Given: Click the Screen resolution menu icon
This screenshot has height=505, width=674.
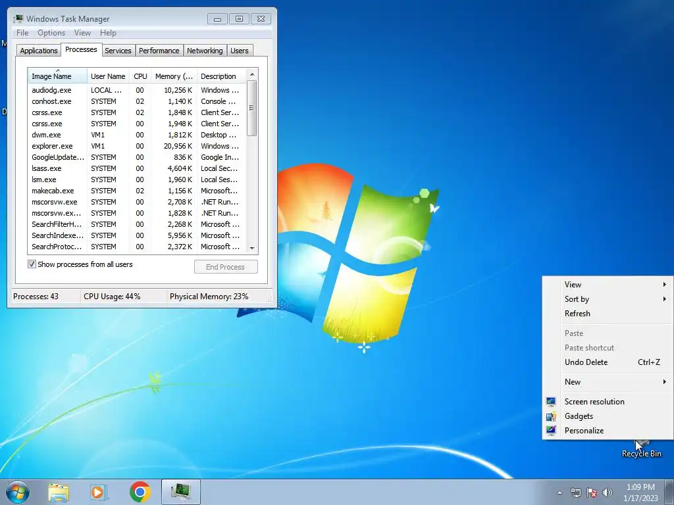Looking at the screenshot, I should click(x=551, y=402).
